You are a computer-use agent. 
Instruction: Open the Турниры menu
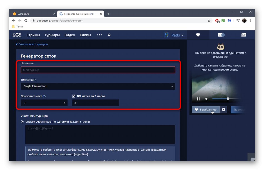(52, 35)
